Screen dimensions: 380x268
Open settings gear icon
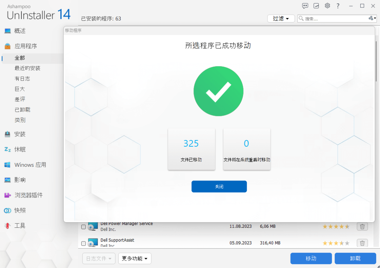pyautogui.click(x=327, y=6)
